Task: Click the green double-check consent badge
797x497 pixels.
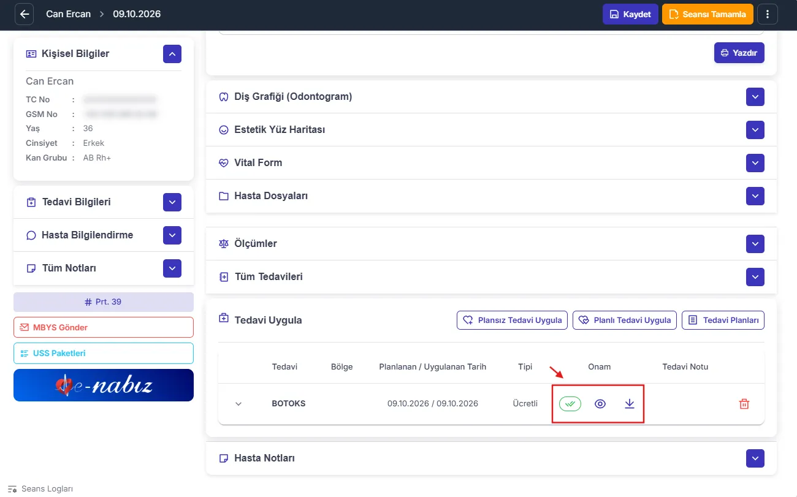Action: coord(570,404)
